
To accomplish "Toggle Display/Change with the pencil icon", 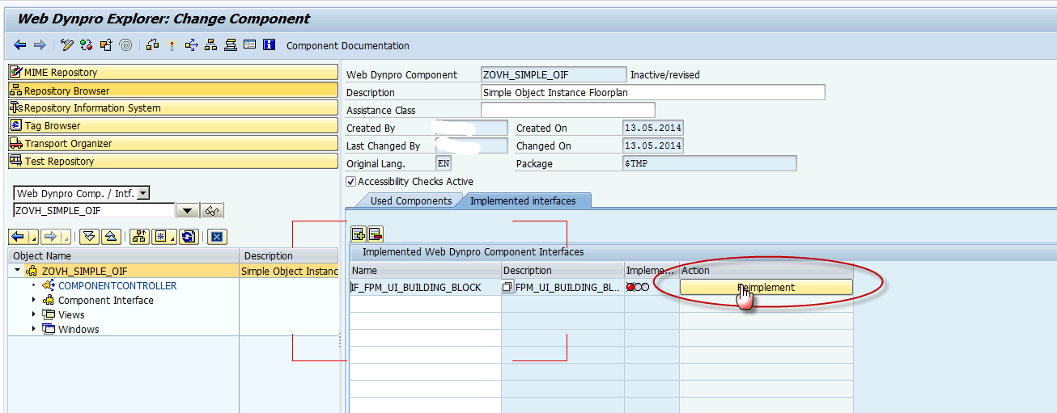I will 67,45.
